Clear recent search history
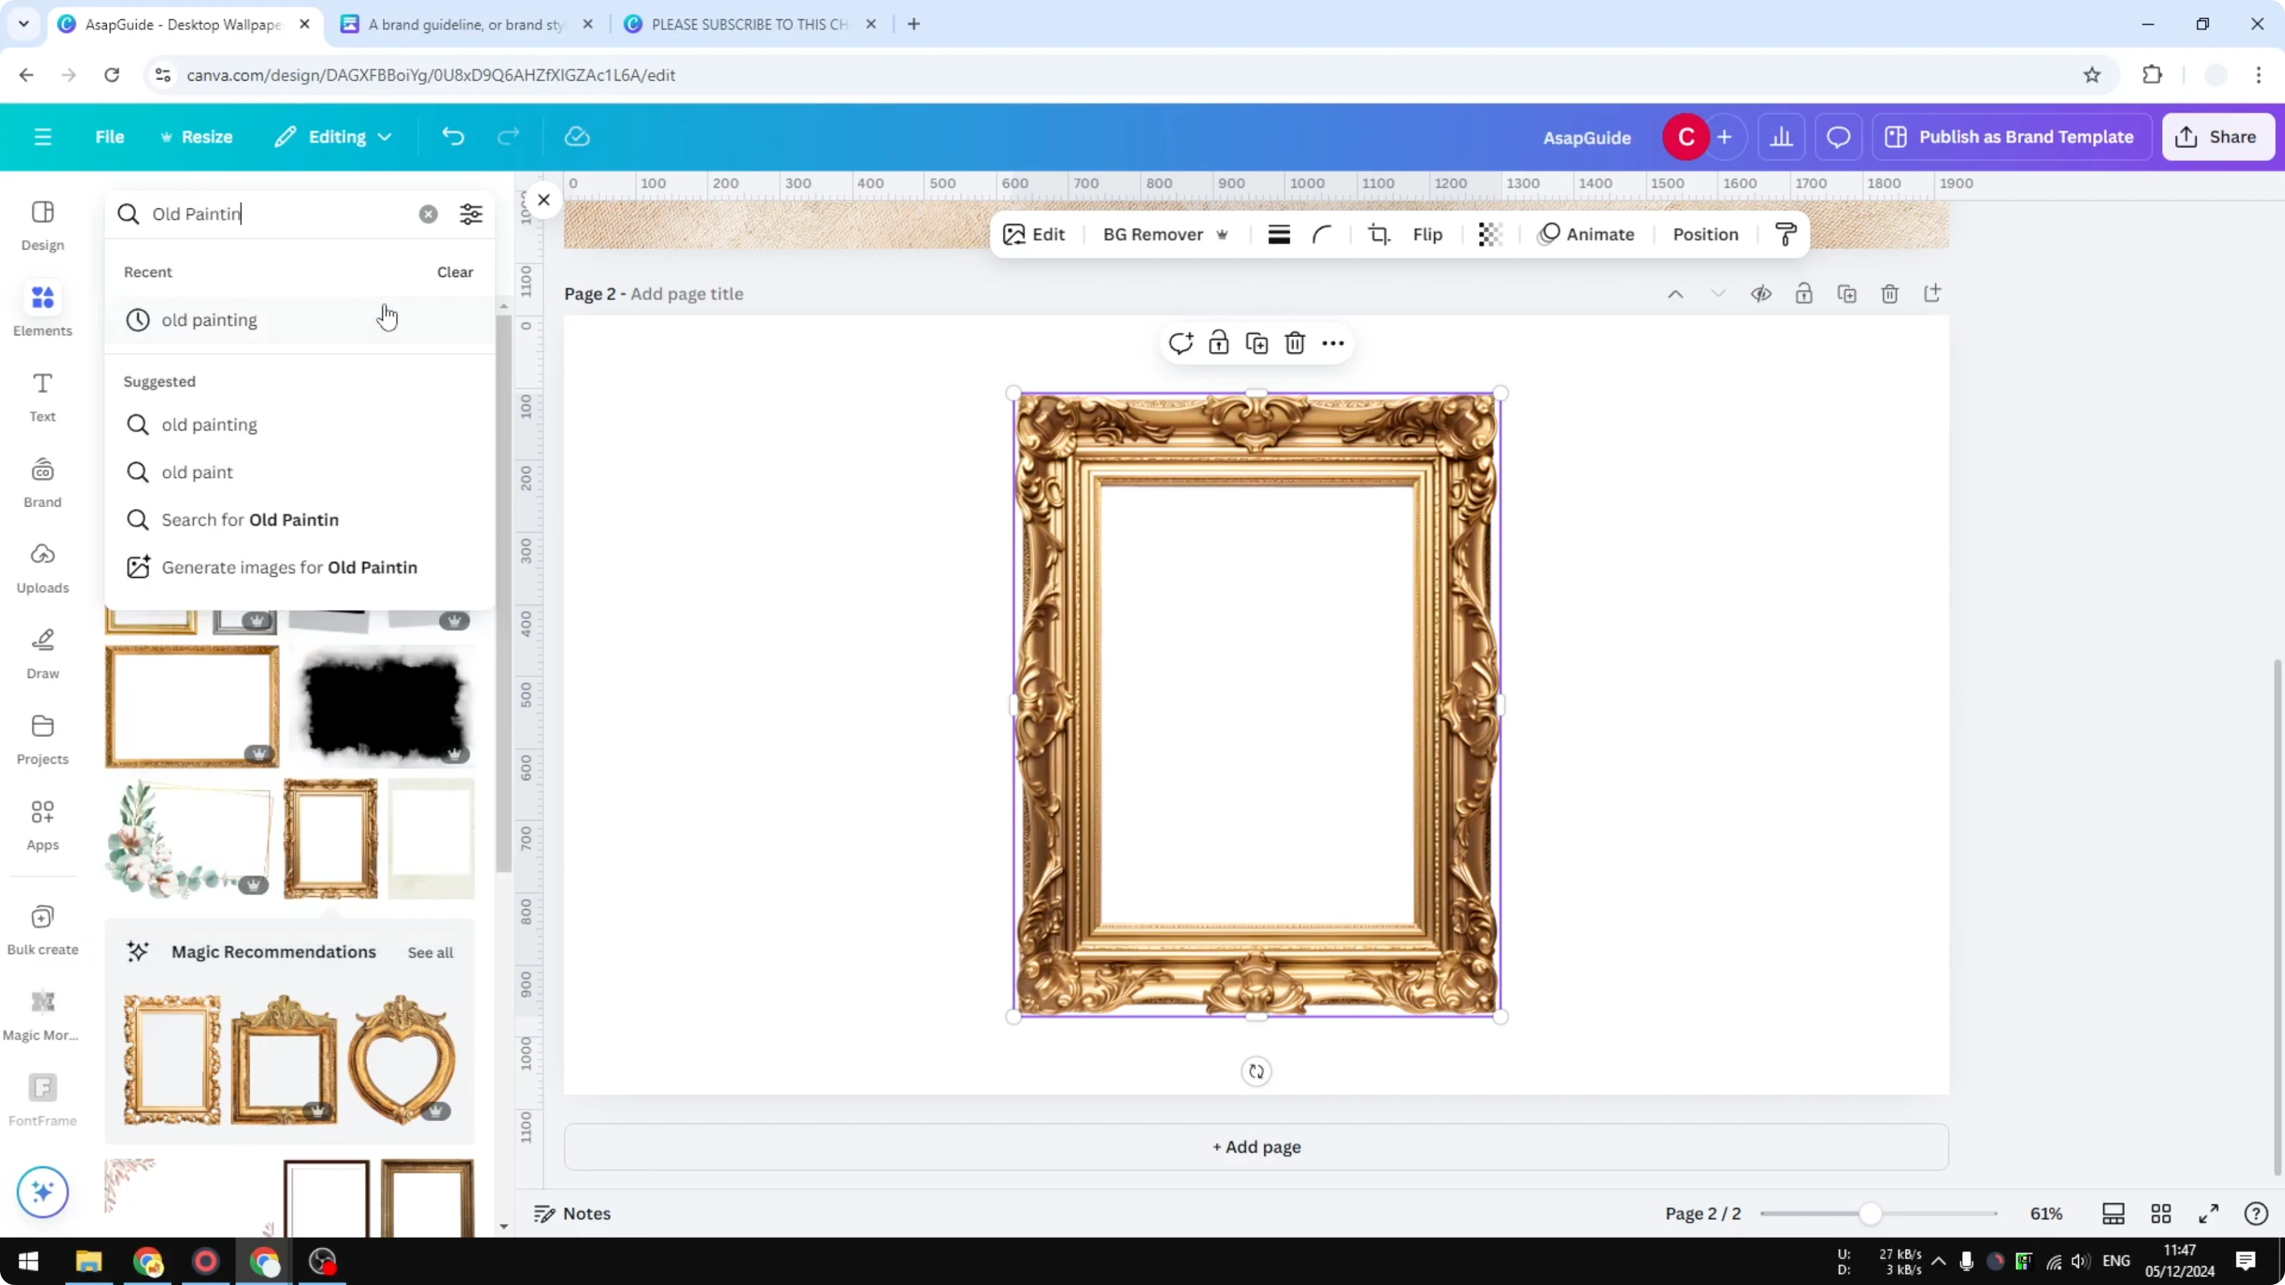The image size is (2285, 1285). click(454, 273)
